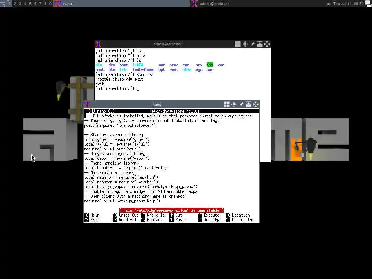Click the nano window title text
Viewport: 372px width, 279px height.
(157, 104)
